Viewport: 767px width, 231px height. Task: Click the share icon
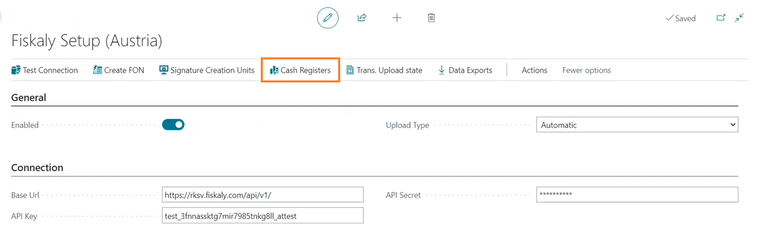pyautogui.click(x=362, y=18)
